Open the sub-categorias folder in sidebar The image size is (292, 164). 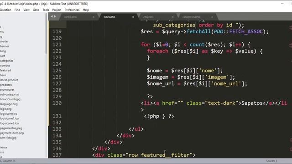pos(10,94)
